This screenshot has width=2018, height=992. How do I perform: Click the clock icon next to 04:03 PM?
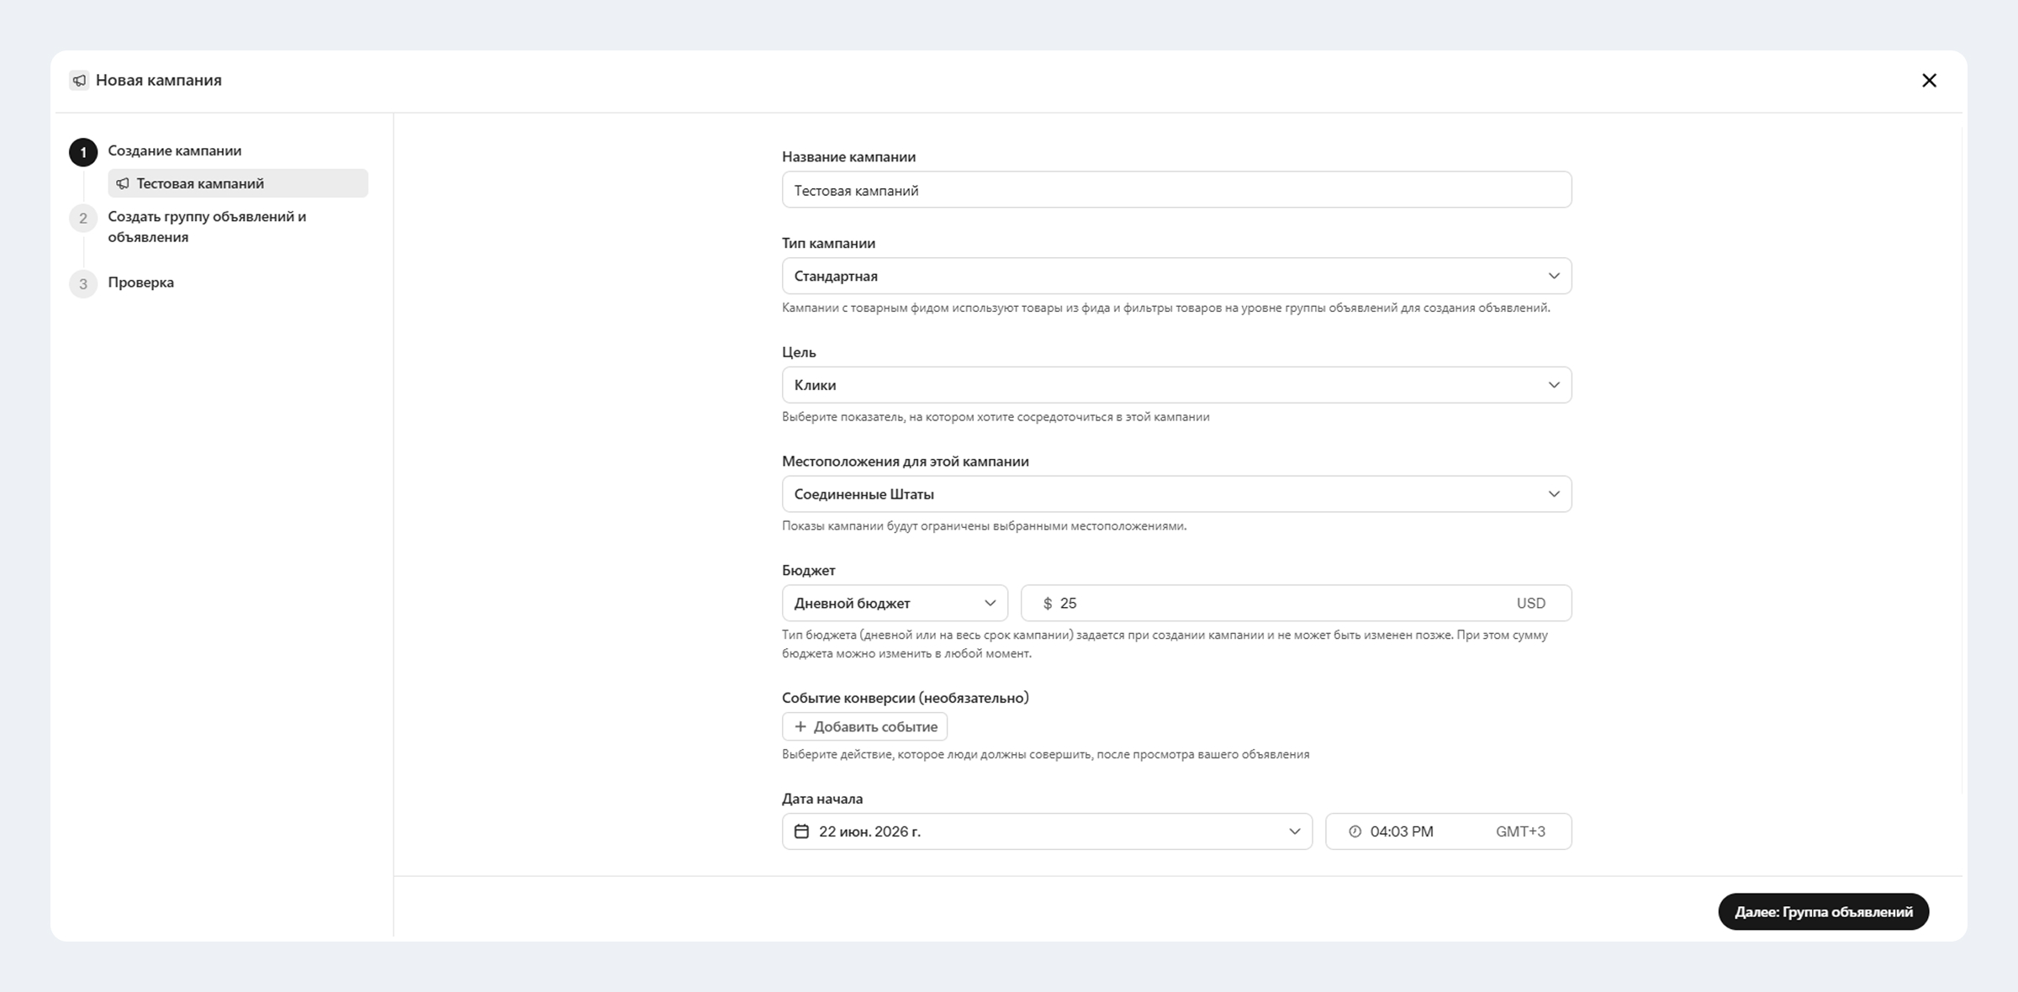click(x=1355, y=831)
